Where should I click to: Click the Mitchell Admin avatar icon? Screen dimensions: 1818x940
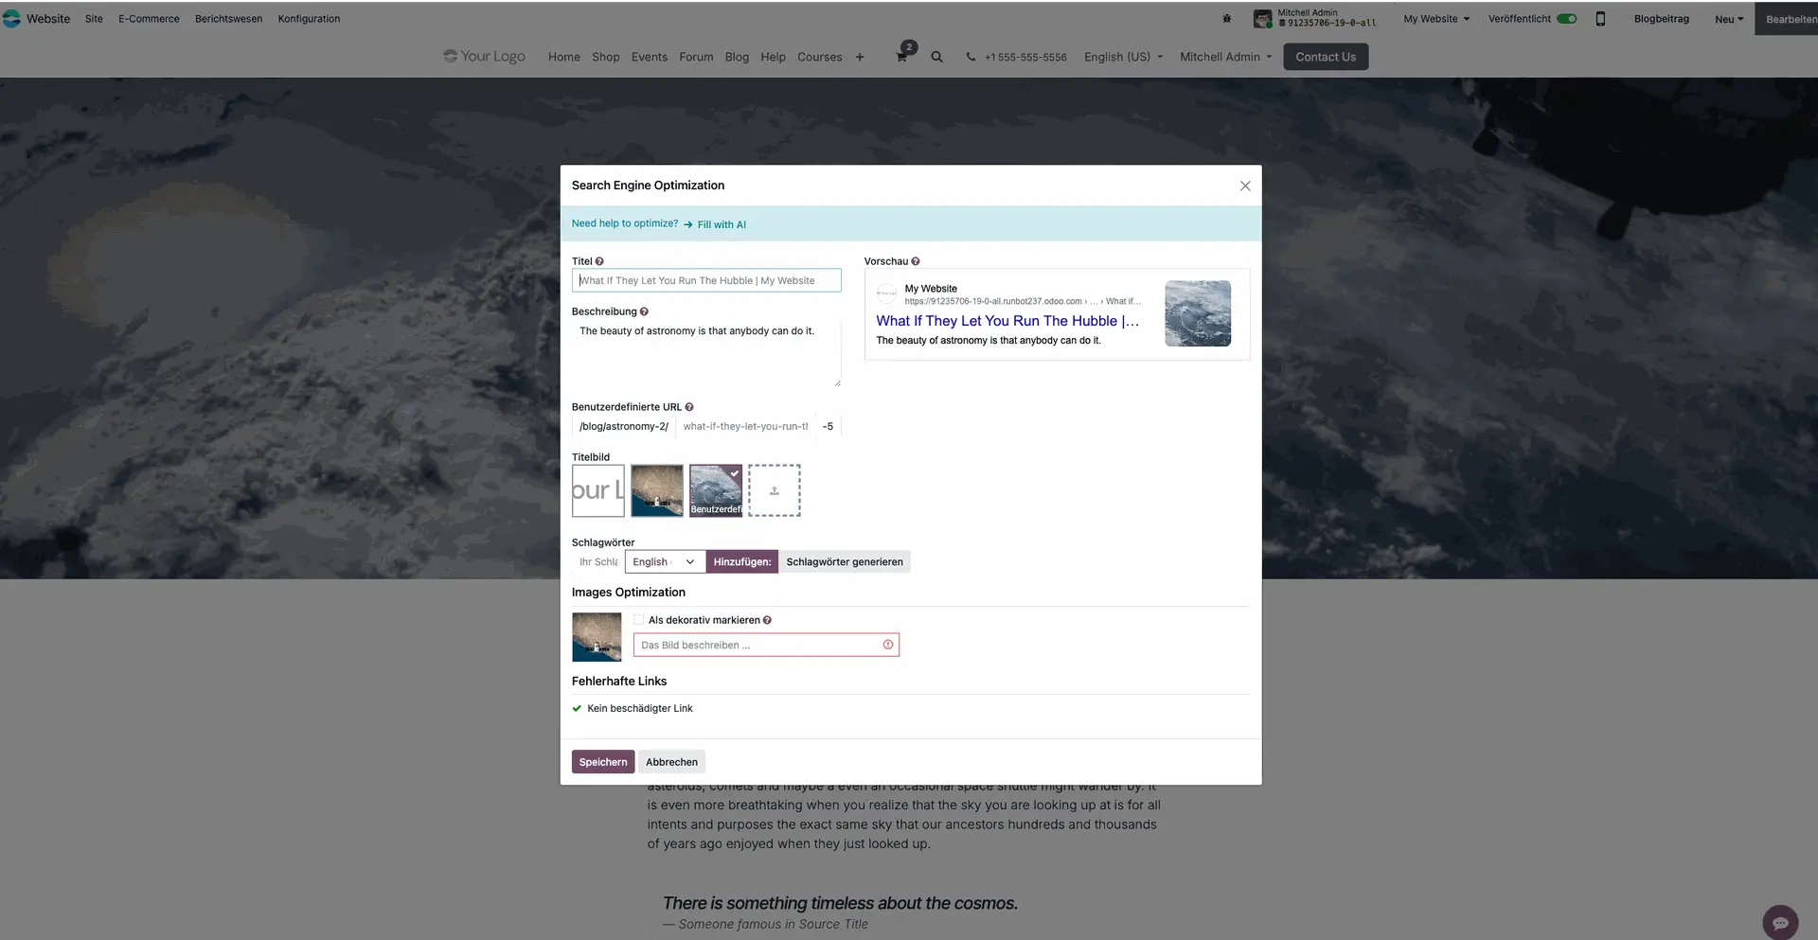(x=1261, y=18)
